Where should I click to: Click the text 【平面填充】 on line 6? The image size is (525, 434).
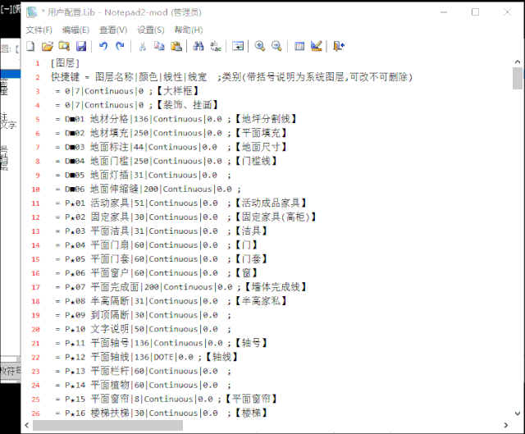click(261, 133)
